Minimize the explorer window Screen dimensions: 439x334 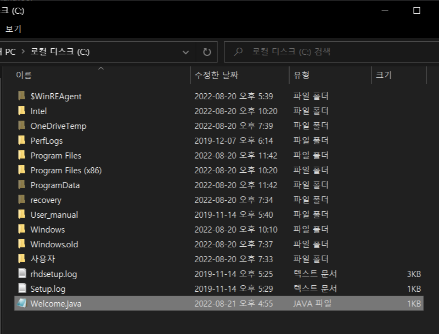click(x=385, y=10)
